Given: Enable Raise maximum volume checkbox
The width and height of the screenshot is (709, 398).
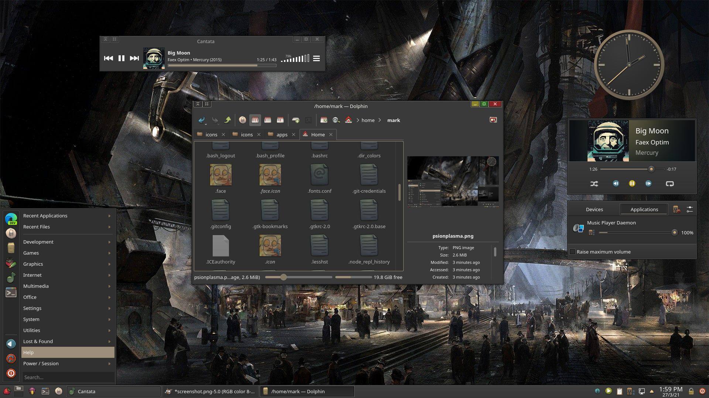Looking at the screenshot, I should coord(572,252).
